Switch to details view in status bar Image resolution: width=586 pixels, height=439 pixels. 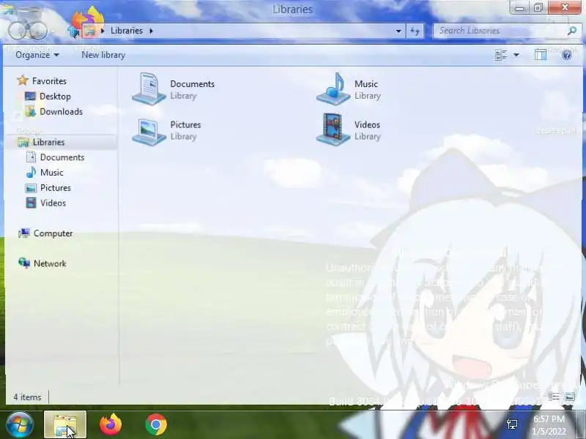pos(555,397)
